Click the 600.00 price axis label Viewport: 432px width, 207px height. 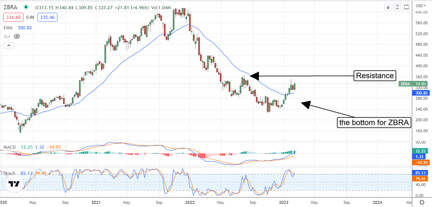tap(422, 13)
